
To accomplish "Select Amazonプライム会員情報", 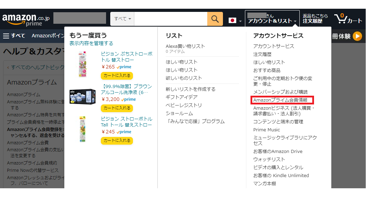I will 280,100.
